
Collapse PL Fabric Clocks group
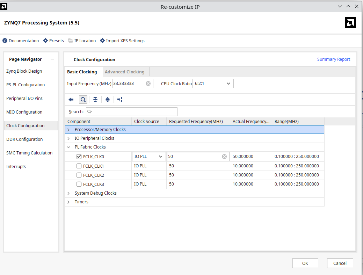68,147
